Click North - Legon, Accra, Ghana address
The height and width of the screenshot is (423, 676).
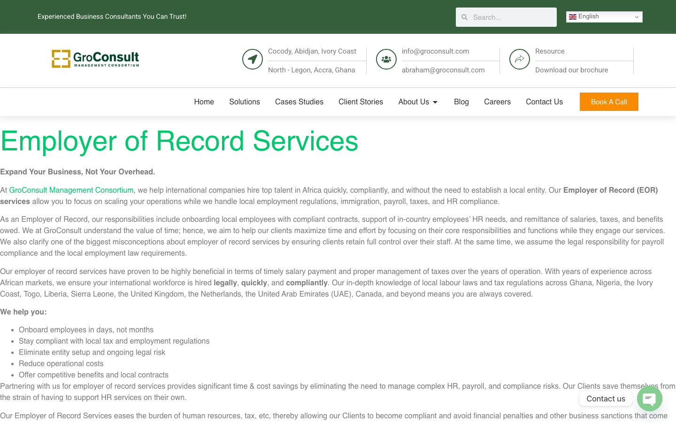click(311, 70)
